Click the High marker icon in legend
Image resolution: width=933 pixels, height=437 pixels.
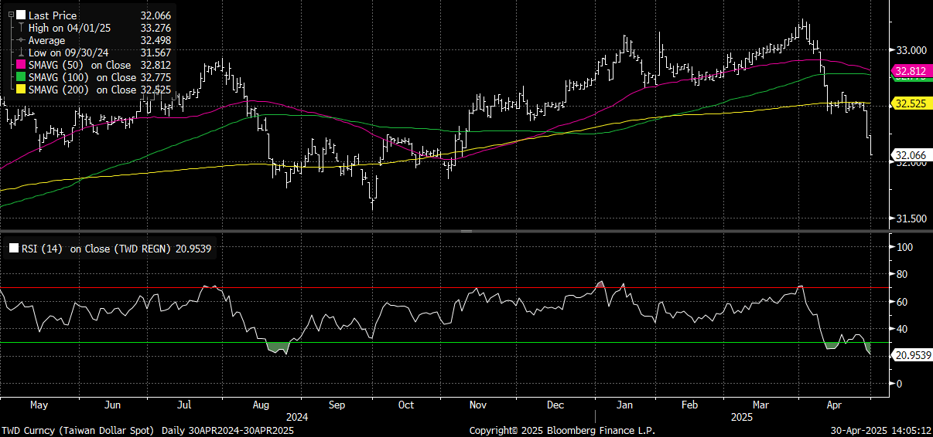point(21,28)
